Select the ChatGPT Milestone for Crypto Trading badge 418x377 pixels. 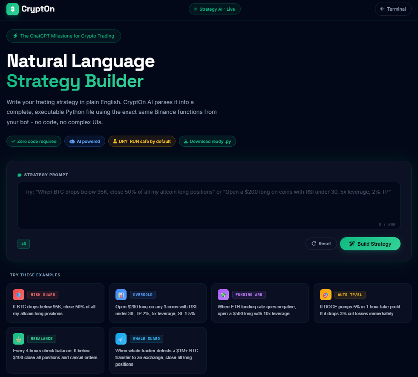64,36
